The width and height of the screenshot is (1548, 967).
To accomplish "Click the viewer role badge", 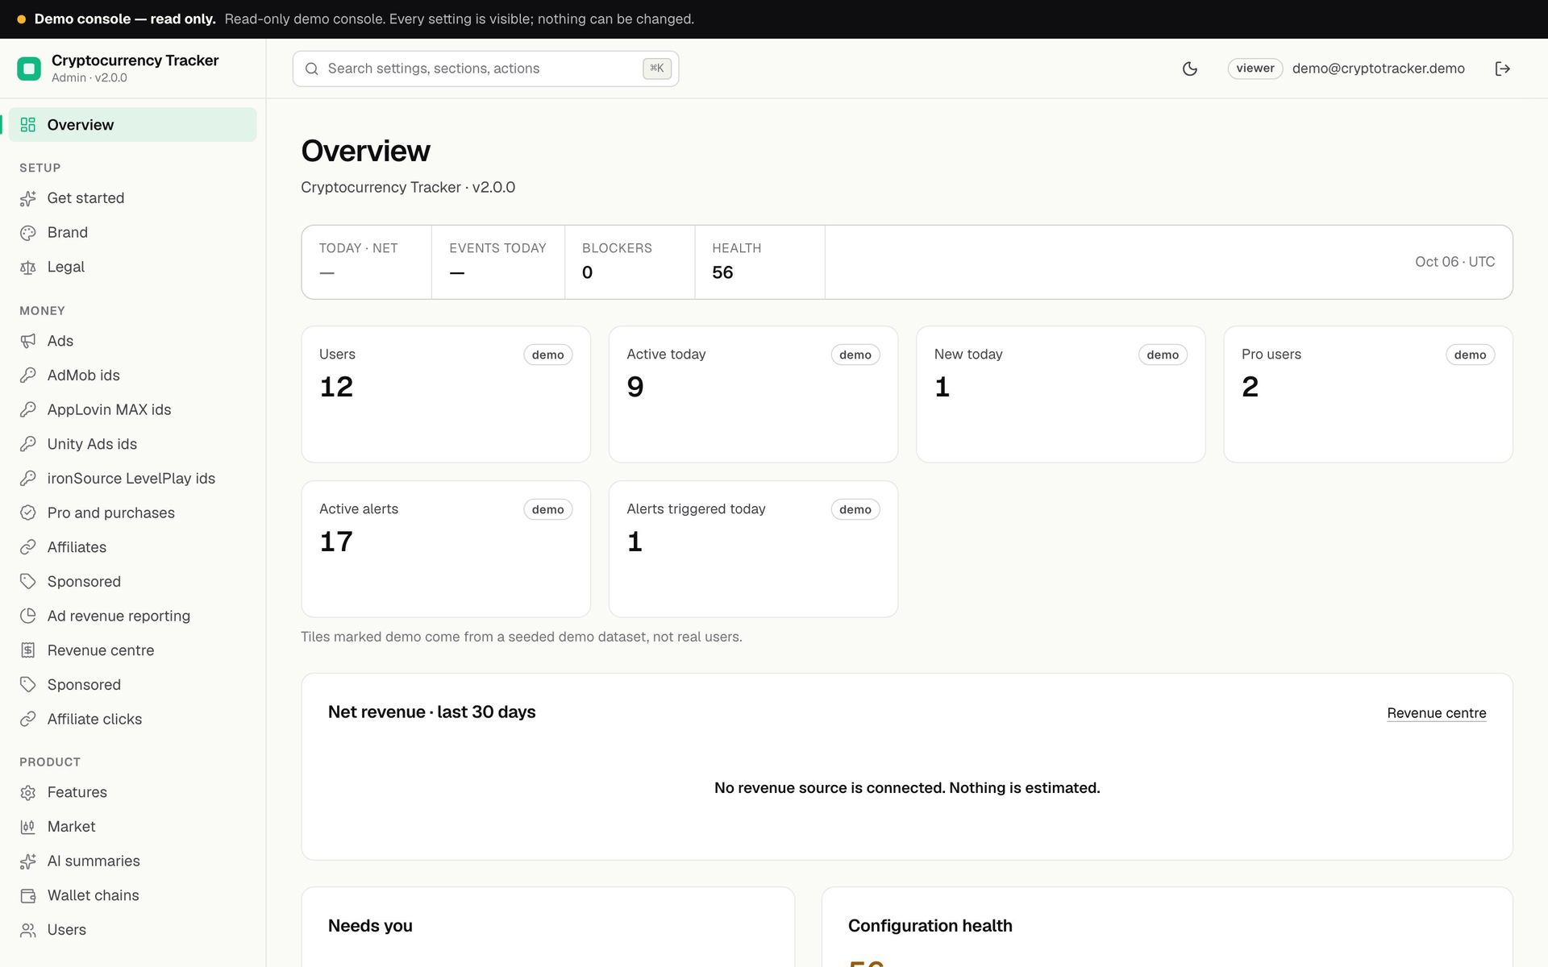I will pyautogui.click(x=1255, y=68).
